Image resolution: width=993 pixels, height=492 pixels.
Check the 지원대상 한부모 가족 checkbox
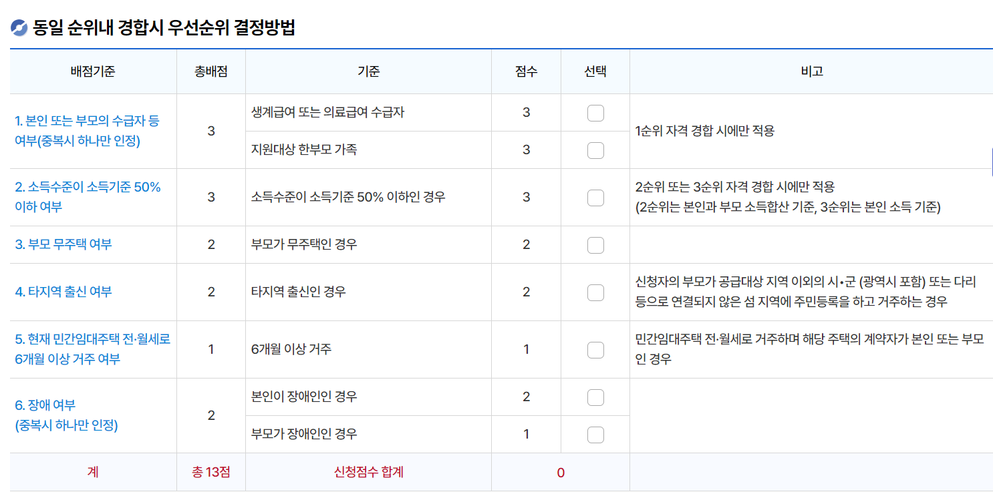(595, 150)
